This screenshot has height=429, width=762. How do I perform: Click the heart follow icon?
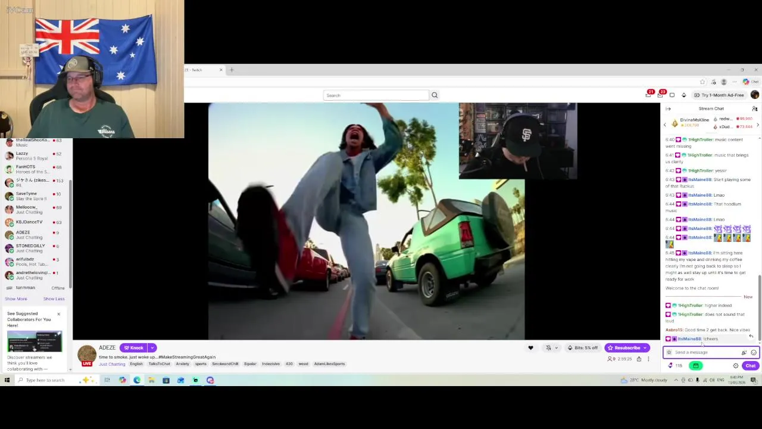pyautogui.click(x=530, y=348)
